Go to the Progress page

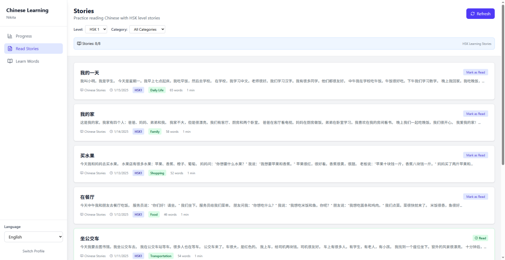coord(24,36)
